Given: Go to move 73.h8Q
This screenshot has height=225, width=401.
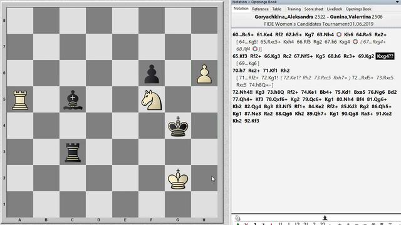Looking at the screenshot, I should click(276, 92).
